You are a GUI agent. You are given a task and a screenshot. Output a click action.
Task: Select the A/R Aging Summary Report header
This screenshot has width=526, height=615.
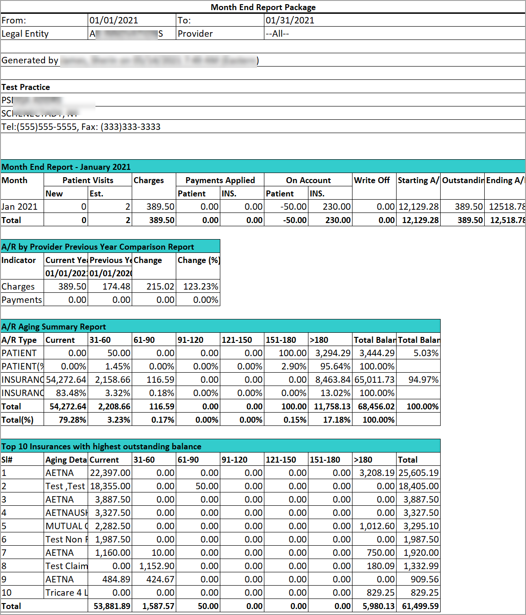[x=54, y=327]
